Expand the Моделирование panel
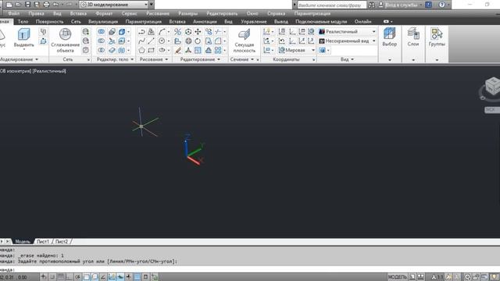Screen dimensions: 500x281 pyautogui.click(x=19, y=59)
